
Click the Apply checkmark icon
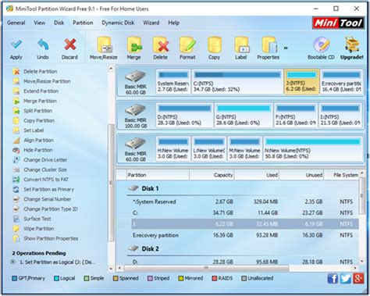[x=16, y=45]
